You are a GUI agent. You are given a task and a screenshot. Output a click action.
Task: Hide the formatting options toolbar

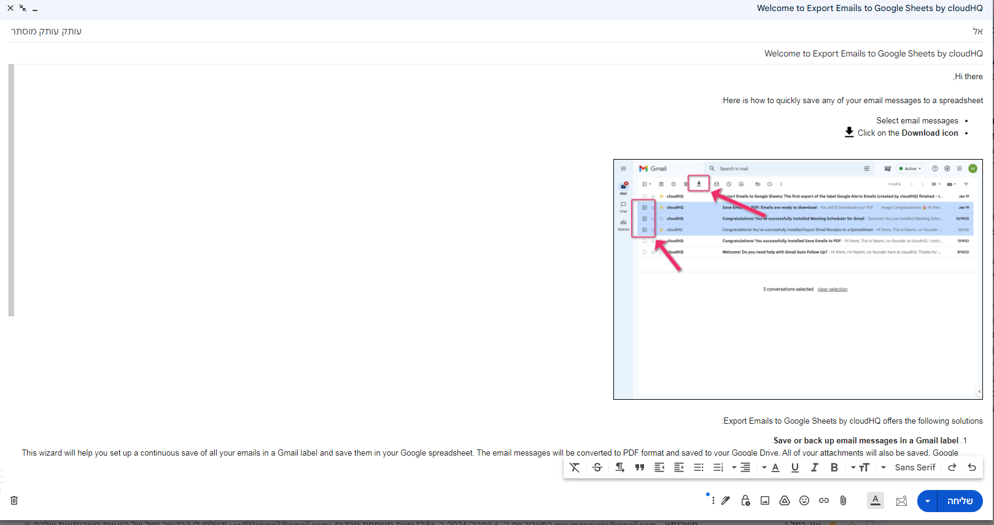click(x=876, y=501)
